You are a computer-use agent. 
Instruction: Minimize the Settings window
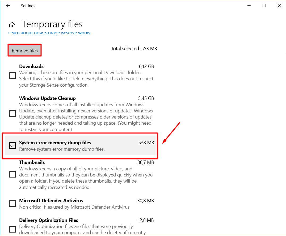pyautogui.click(x=249, y=6)
